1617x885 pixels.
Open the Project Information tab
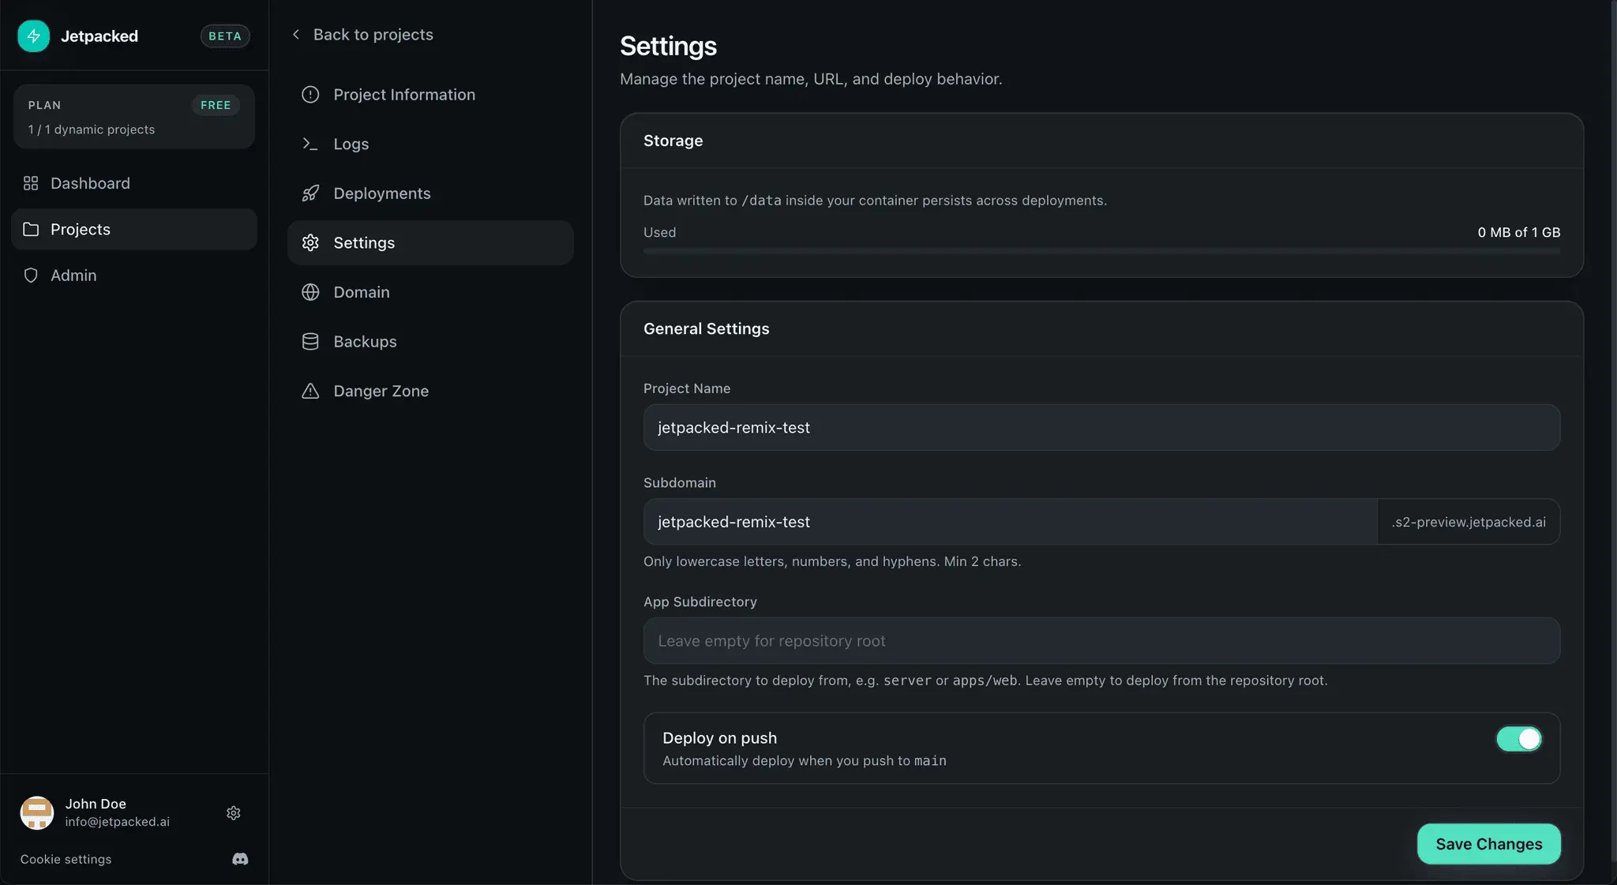(x=430, y=94)
